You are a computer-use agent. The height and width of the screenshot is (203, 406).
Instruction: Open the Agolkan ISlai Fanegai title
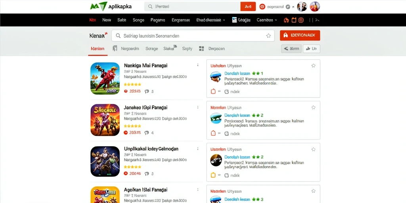coord(146,190)
